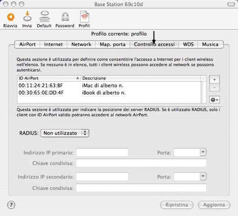Switch to the Internet tab
The width and height of the screenshot is (238, 216).
53,45
